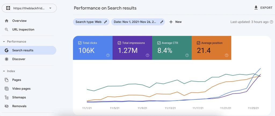The image size is (275, 116).
Task: Click the 11/13/21 point on the chart
Action: click(x=170, y=101)
